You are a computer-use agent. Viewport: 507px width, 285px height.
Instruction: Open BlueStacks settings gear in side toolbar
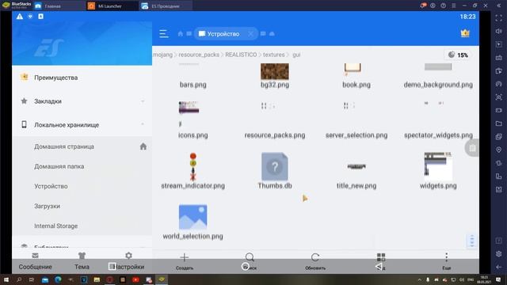tap(498, 254)
